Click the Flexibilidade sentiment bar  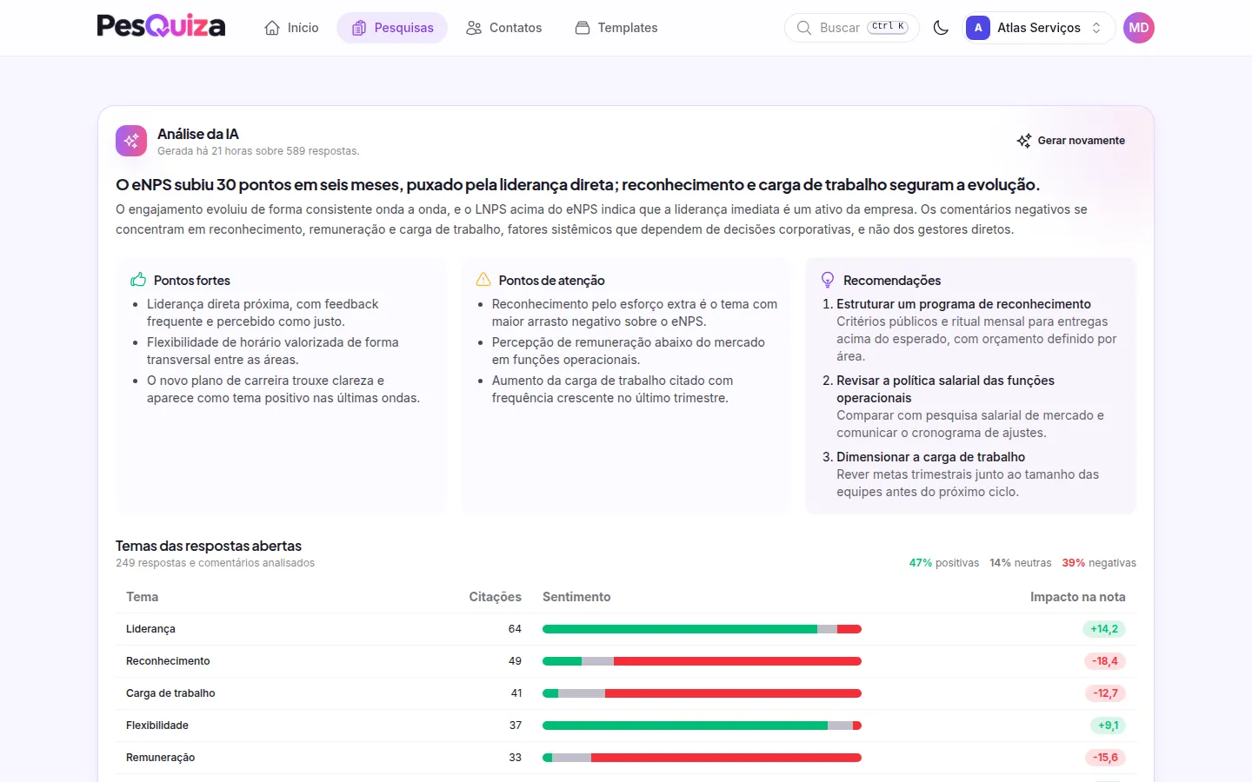pyautogui.click(x=702, y=726)
